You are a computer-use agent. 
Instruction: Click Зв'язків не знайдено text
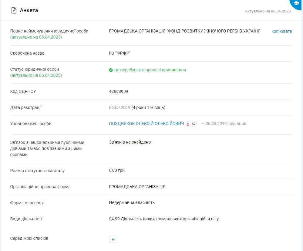click(x=130, y=142)
